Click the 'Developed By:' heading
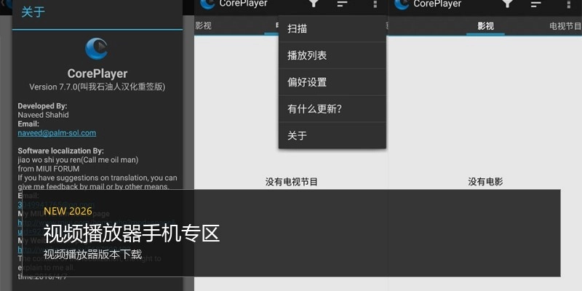 coord(42,105)
